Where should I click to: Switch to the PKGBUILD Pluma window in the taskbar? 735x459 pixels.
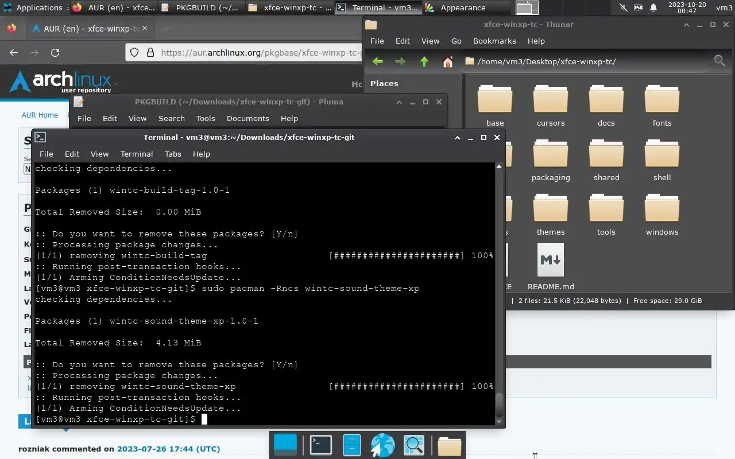(202, 7)
